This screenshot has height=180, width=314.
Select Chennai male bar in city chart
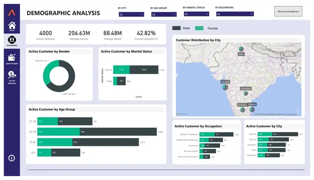point(279,139)
